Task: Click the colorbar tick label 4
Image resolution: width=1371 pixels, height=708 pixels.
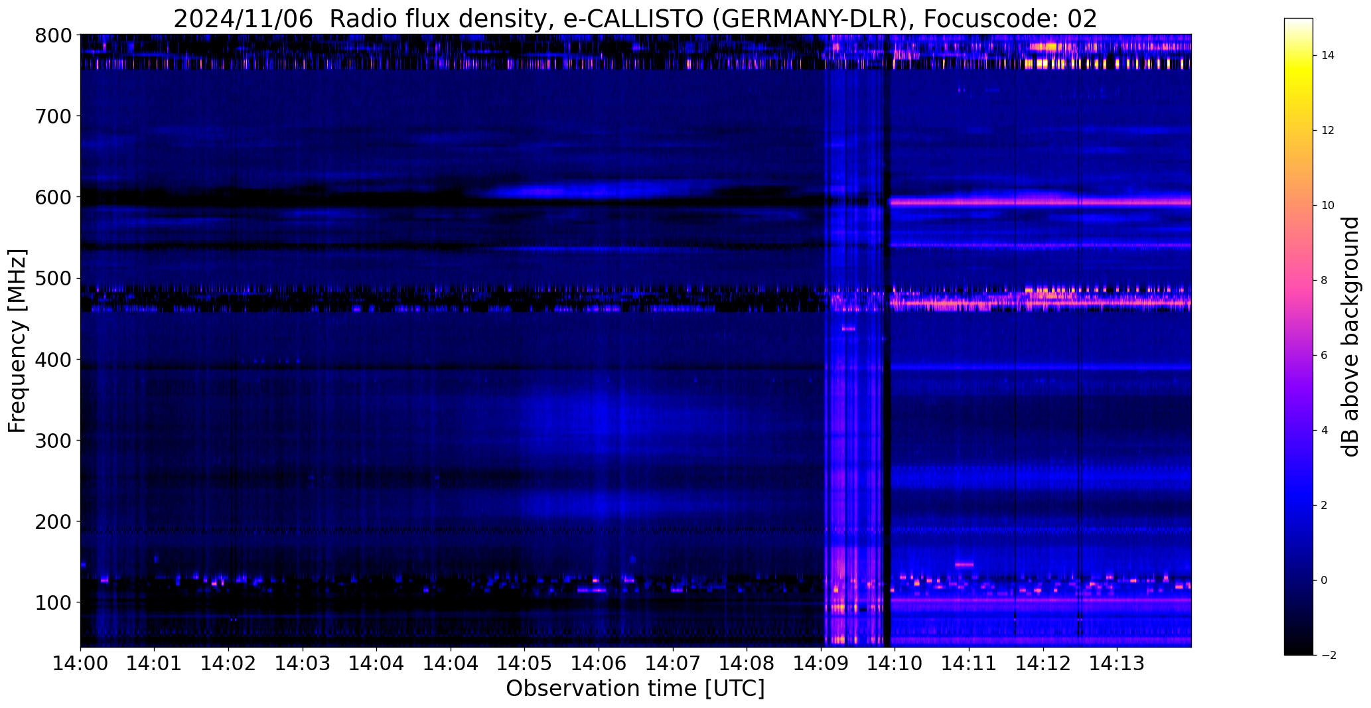Action: pyautogui.click(x=1325, y=431)
